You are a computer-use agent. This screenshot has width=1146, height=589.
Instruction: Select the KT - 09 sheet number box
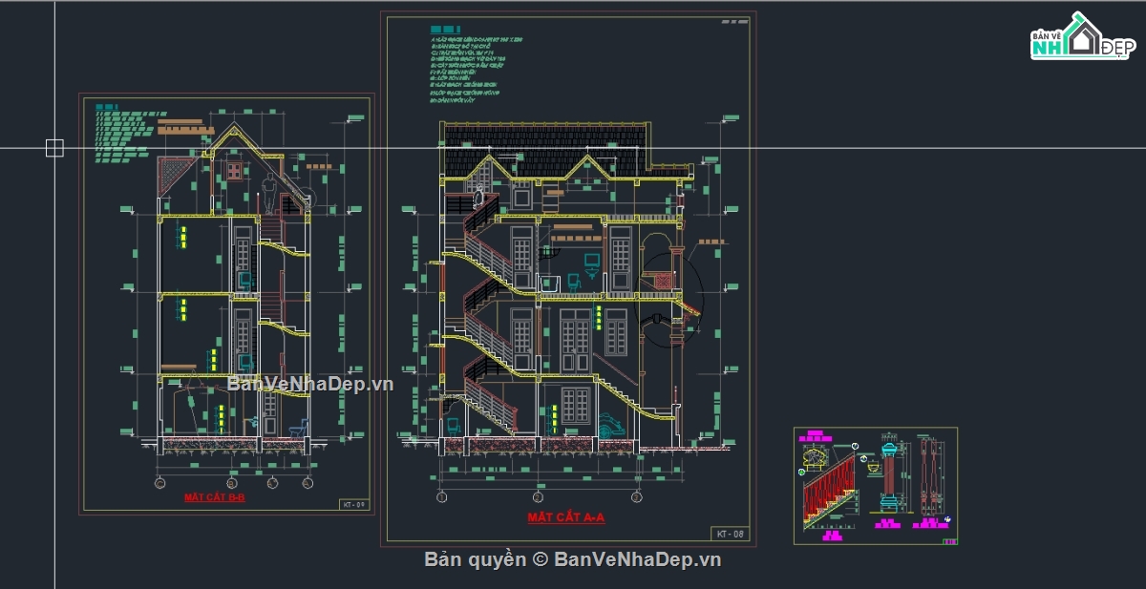pyautogui.click(x=353, y=505)
